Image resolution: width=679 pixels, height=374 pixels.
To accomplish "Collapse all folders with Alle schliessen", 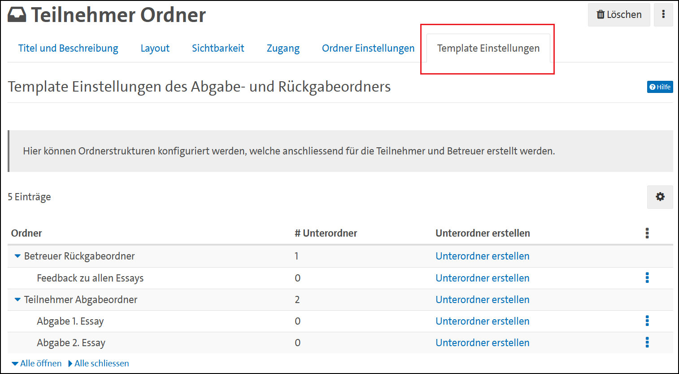I will (x=99, y=363).
